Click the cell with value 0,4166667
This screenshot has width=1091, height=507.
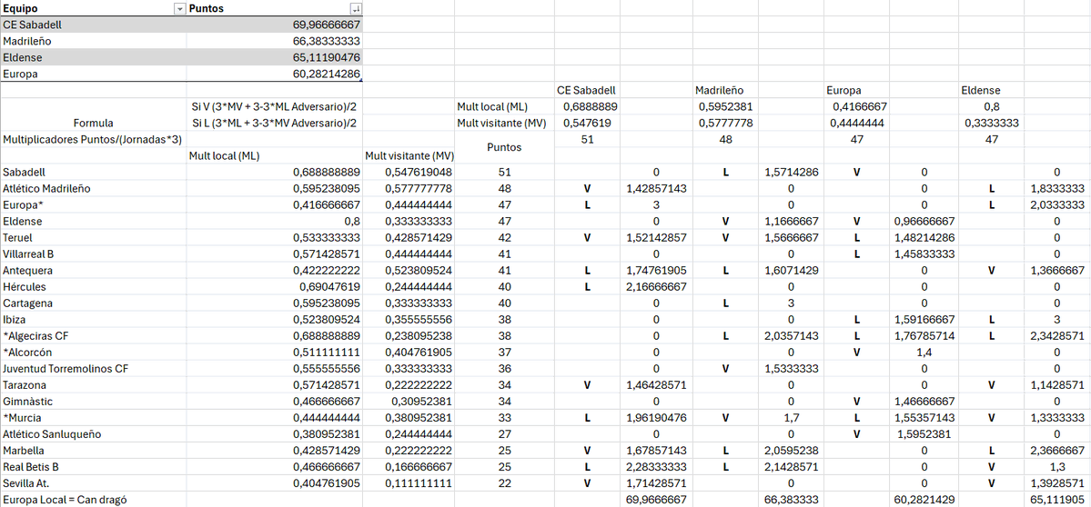[856, 107]
